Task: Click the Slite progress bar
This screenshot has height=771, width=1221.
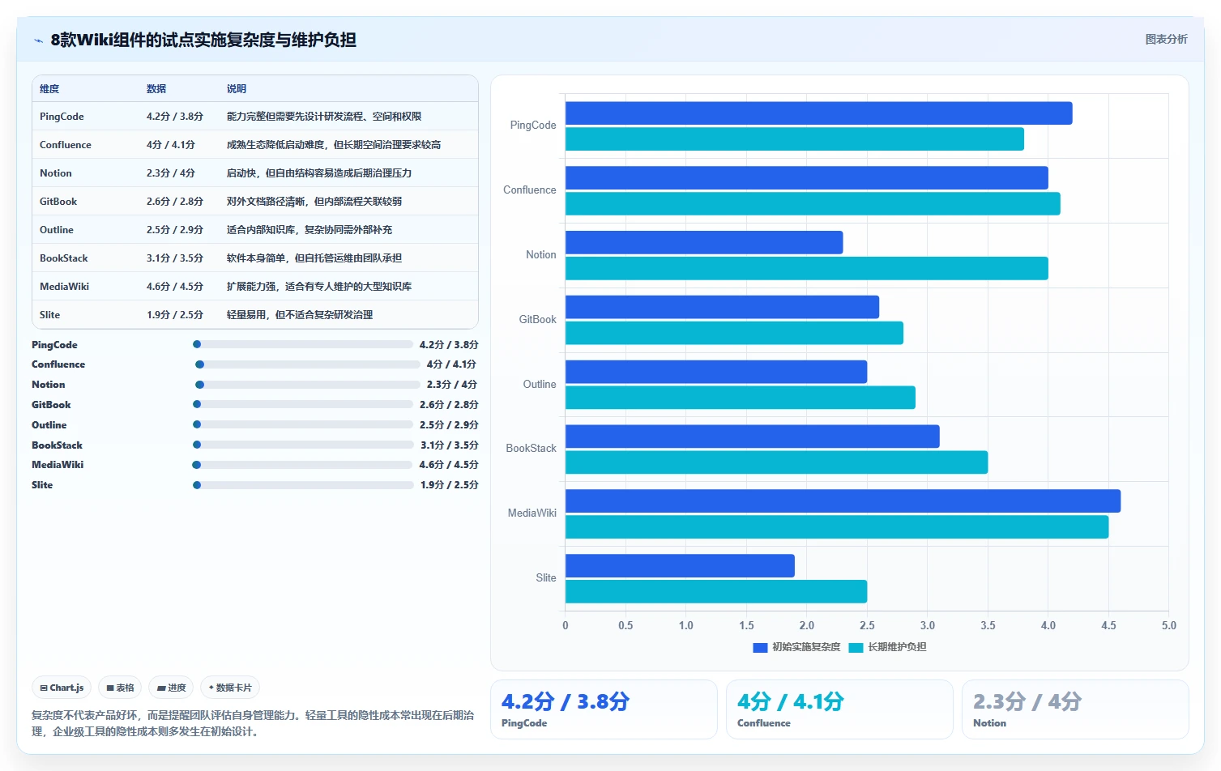Action: (303, 485)
